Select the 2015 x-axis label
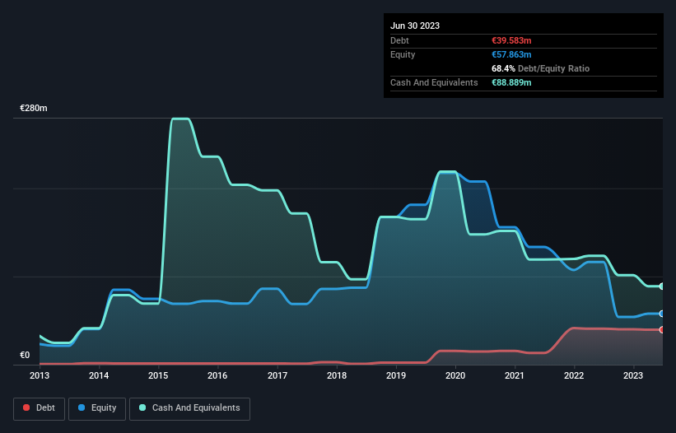 pyautogui.click(x=158, y=376)
